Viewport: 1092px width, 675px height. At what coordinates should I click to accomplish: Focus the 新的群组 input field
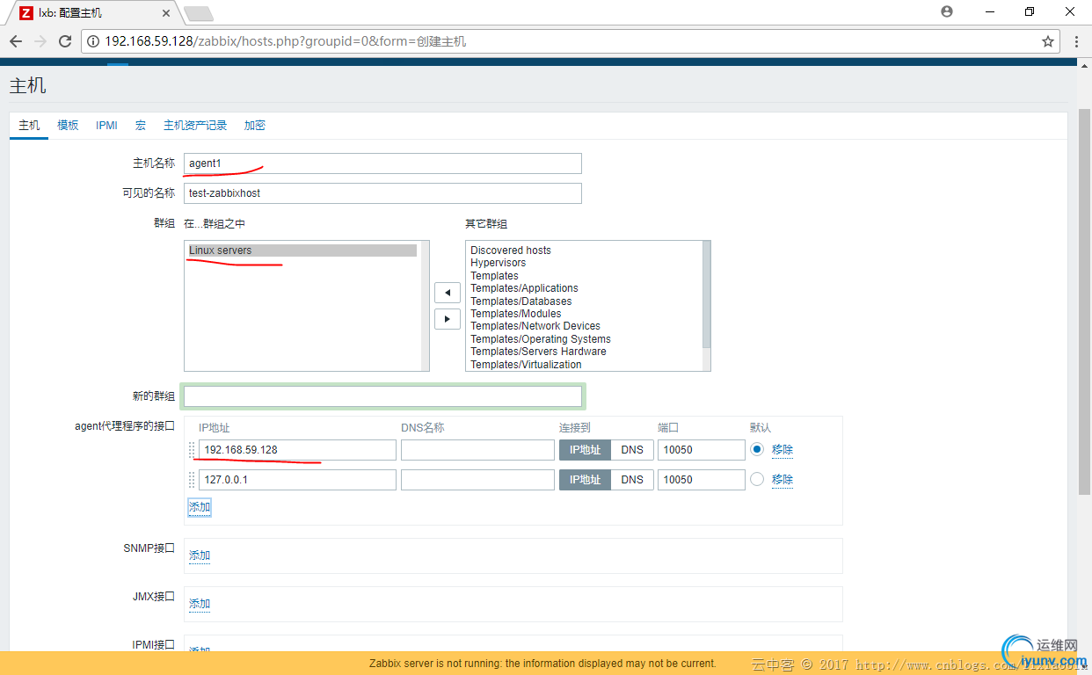coord(382,396)
